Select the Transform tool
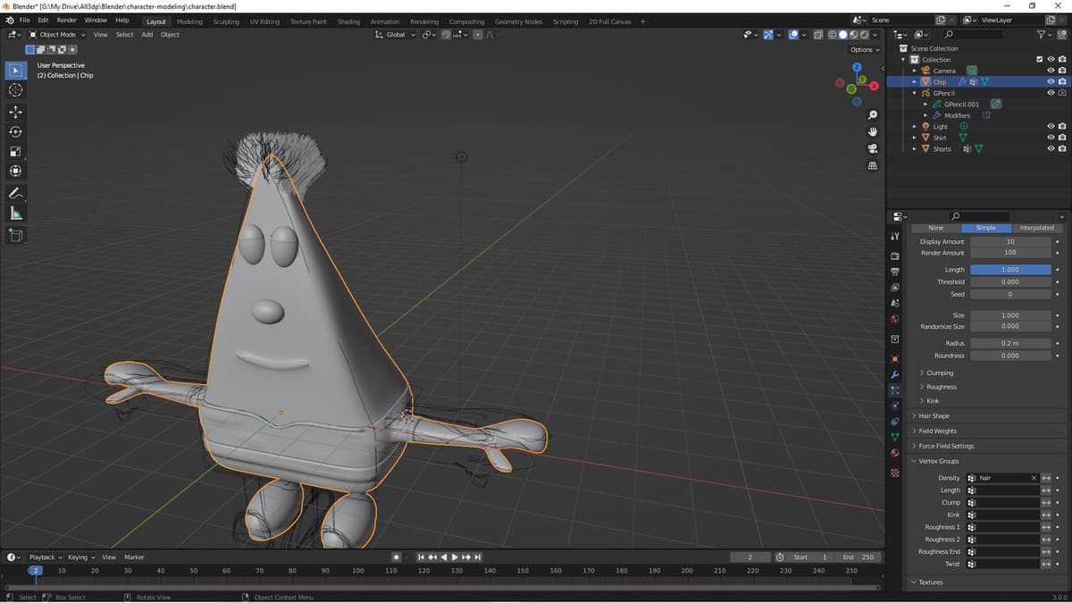 [x=16, y=171]
